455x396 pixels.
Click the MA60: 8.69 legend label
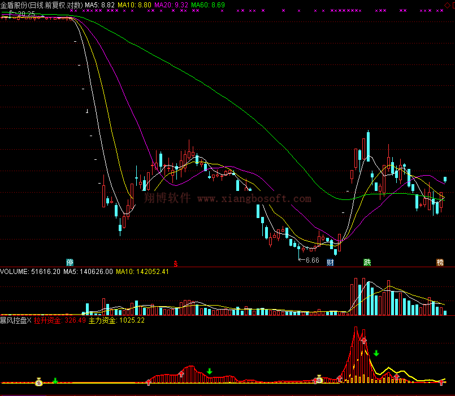[x=208, y=5]
